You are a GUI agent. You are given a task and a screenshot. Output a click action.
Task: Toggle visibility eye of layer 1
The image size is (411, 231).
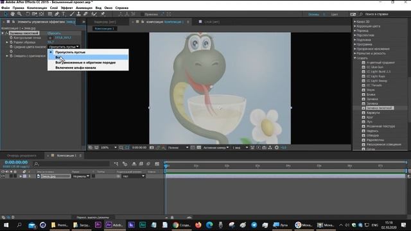[x=3, y=176]
